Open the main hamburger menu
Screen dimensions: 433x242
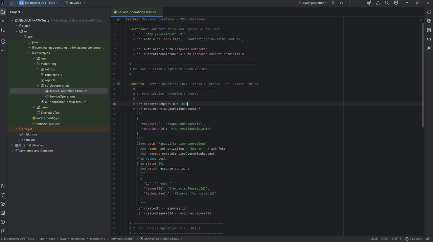pos(12,3)
